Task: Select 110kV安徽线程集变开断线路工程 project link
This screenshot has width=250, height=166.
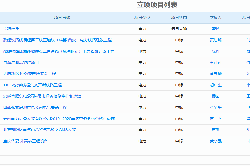Action: tap(32, 85)
